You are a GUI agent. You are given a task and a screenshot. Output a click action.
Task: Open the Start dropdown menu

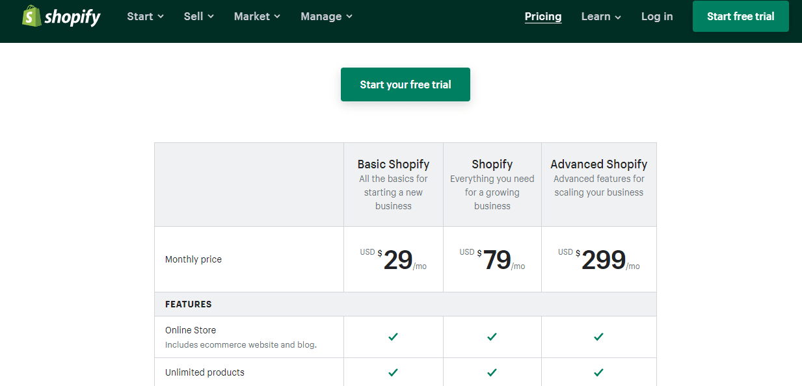pos(145,16)
